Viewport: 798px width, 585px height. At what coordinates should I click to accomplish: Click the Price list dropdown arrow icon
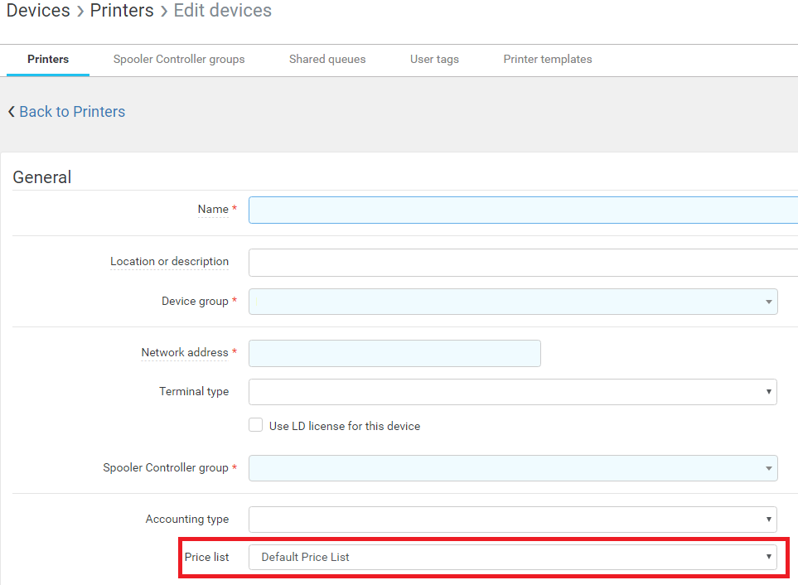(x=769, y=557)
